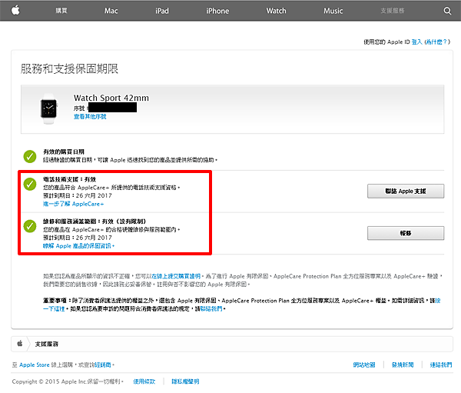
Task: Click the Watch Sport product thumbnail
Action: coord(48,108)
